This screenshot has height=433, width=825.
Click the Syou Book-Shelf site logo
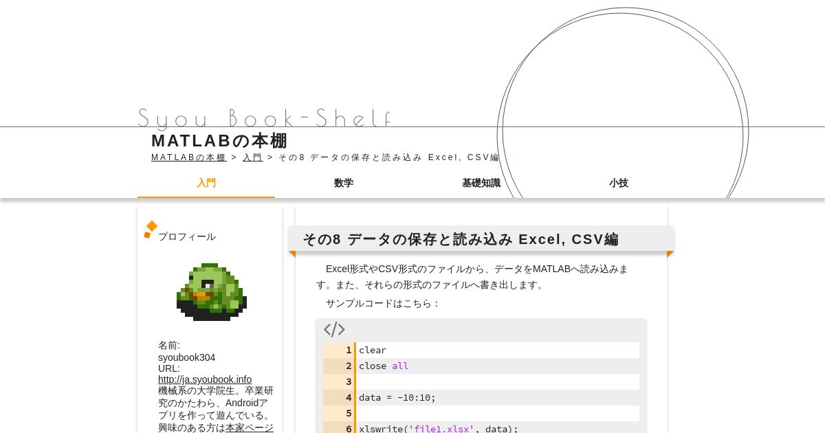[265, 118]
